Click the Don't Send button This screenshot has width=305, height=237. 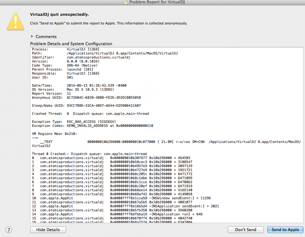[x=246, y=229]
